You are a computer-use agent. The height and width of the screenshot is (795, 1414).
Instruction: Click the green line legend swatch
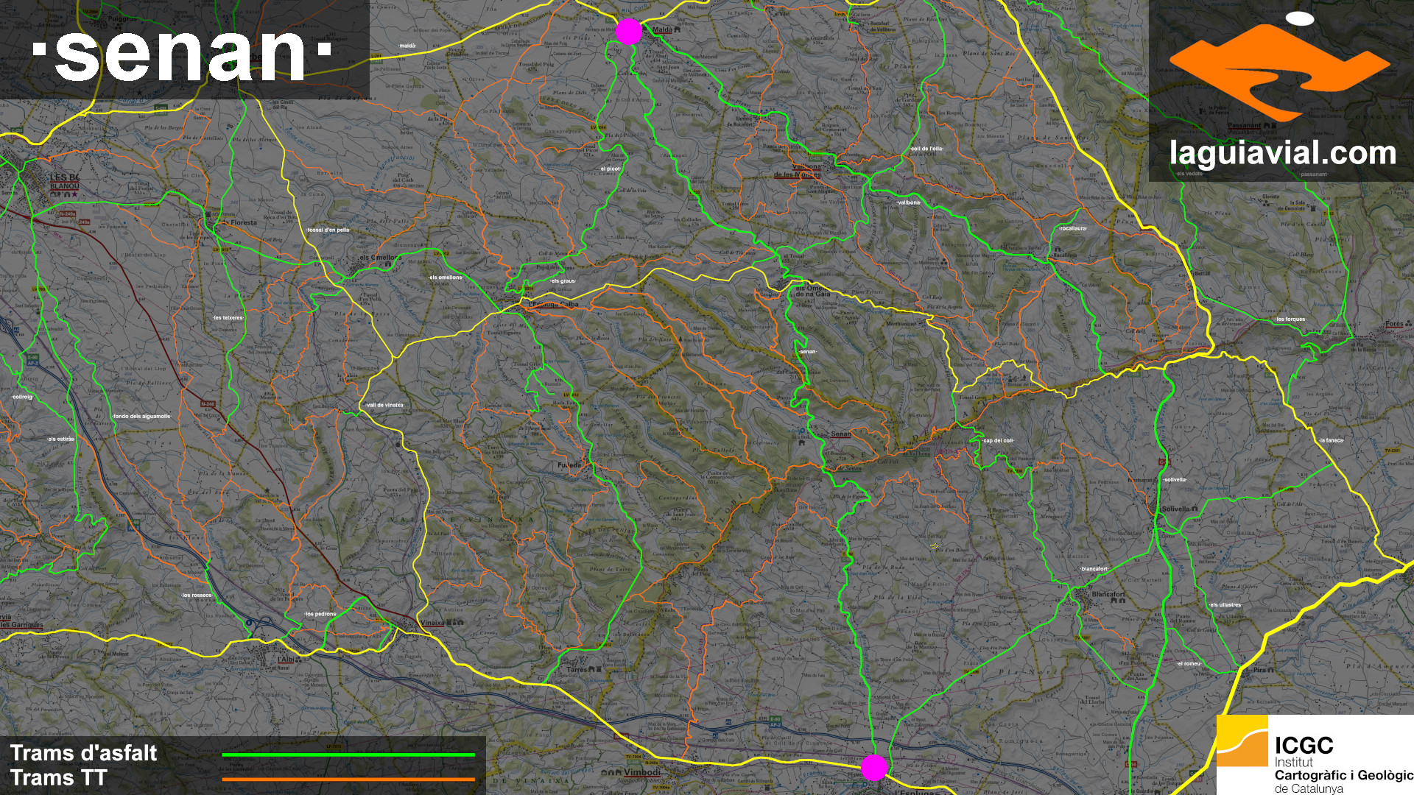[348, 755]
